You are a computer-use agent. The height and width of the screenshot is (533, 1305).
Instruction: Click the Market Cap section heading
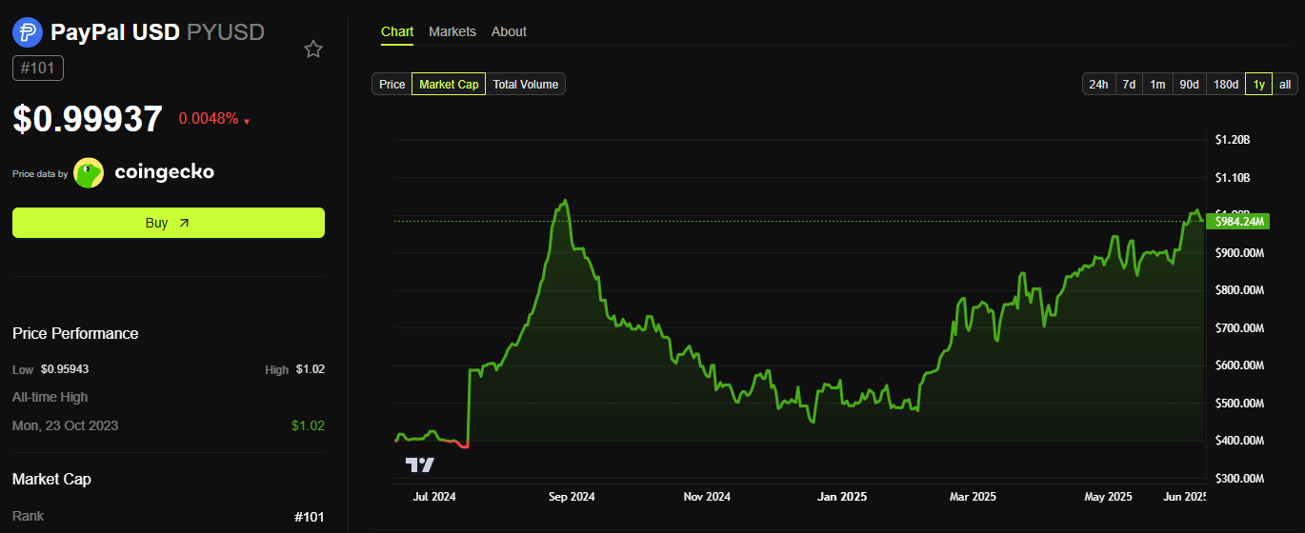[51, 479]
